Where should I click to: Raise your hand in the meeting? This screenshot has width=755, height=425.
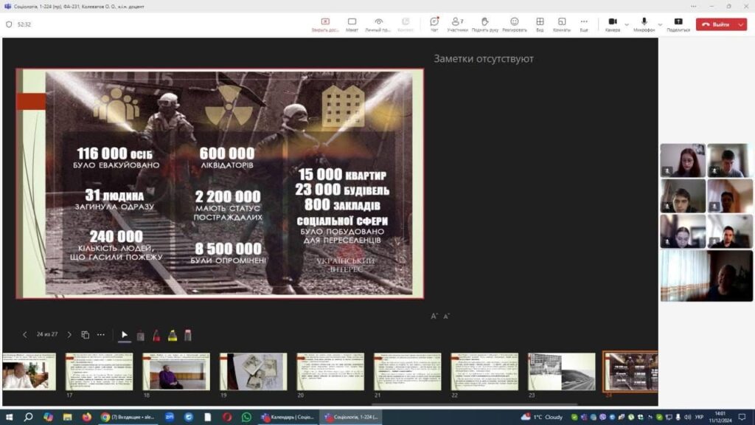click(484, 24)
